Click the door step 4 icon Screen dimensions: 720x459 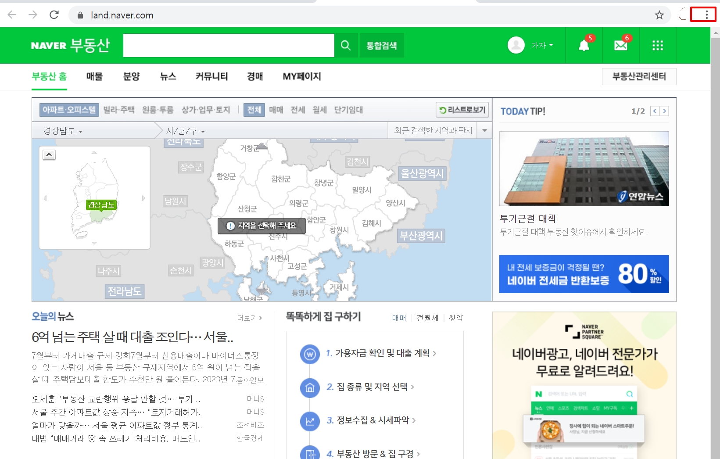click(310, 453)
